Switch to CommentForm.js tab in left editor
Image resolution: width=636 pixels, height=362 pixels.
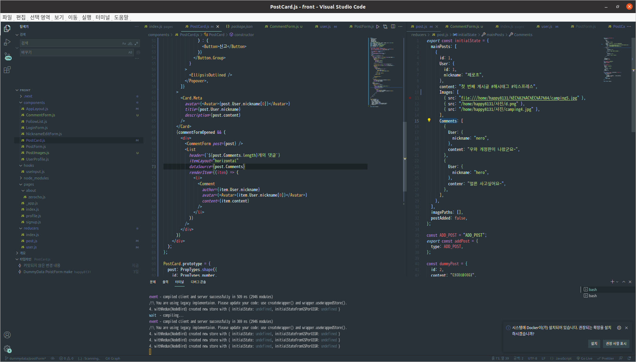(x=284, y=26)
